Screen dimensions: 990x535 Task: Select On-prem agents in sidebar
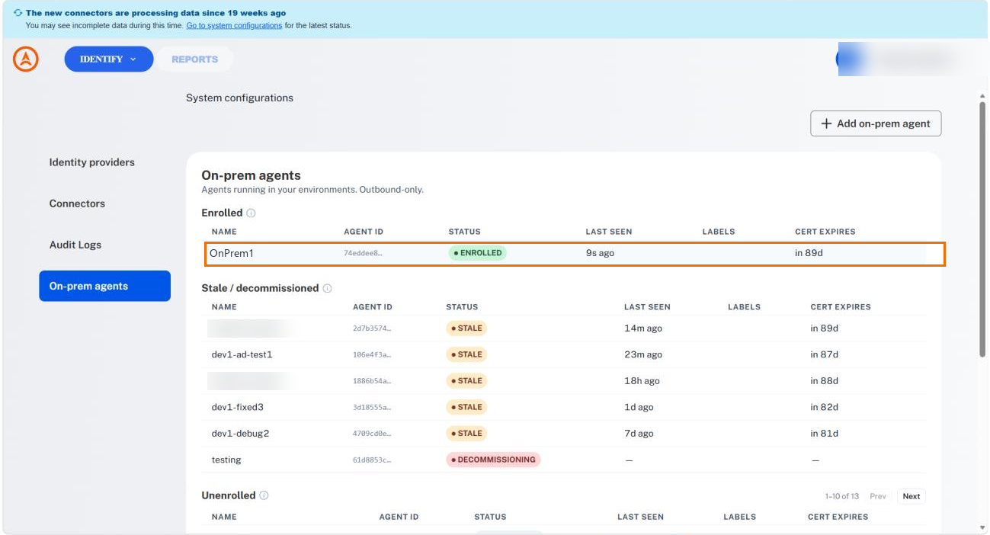pos(105,286)
